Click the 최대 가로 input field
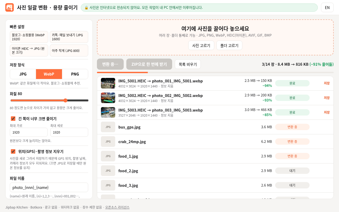This screenshot has width=339, height=212. click(x=29, y=132)
